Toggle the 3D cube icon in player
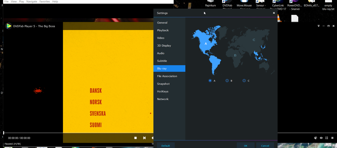 click(x=316, y=138)
